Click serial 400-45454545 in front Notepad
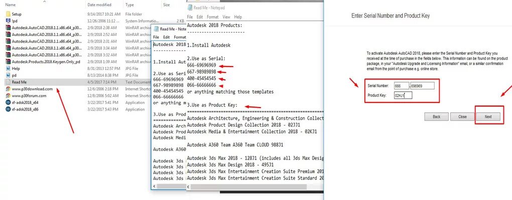This screenshot has width=512, height=200. [x=201, y=78]
